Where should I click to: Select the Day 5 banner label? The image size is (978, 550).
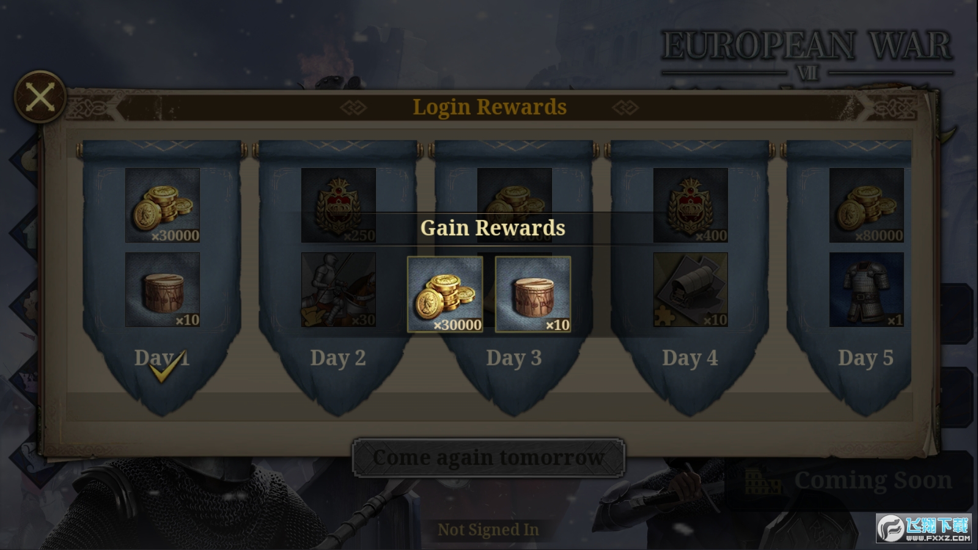(x=866, y=358)
